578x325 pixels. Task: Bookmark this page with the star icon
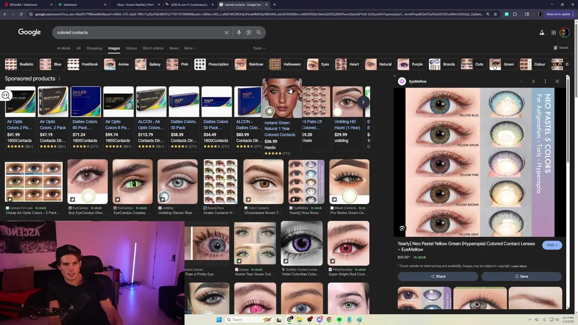click(495, 14)
